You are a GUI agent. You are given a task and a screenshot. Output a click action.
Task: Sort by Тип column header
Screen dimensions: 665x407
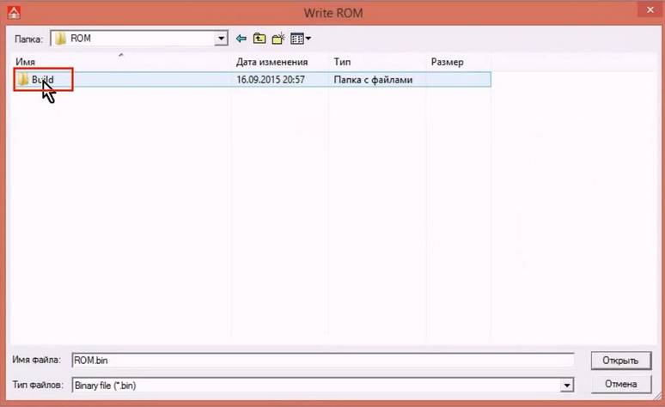(342, 63)
